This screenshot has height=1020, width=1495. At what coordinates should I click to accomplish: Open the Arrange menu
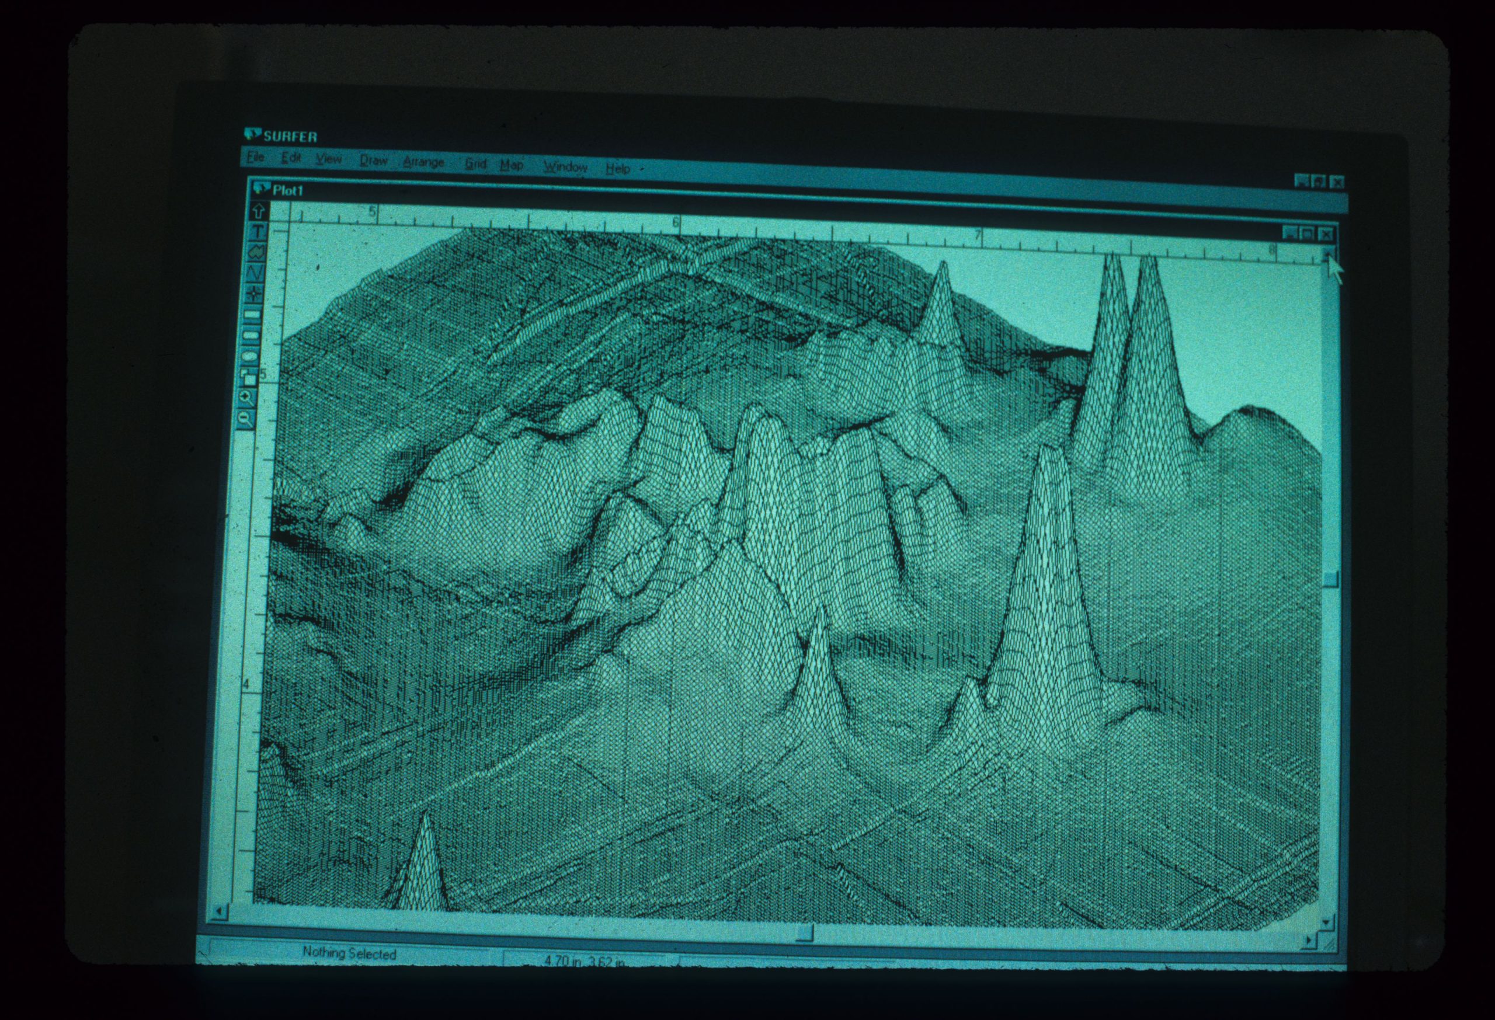424,162
